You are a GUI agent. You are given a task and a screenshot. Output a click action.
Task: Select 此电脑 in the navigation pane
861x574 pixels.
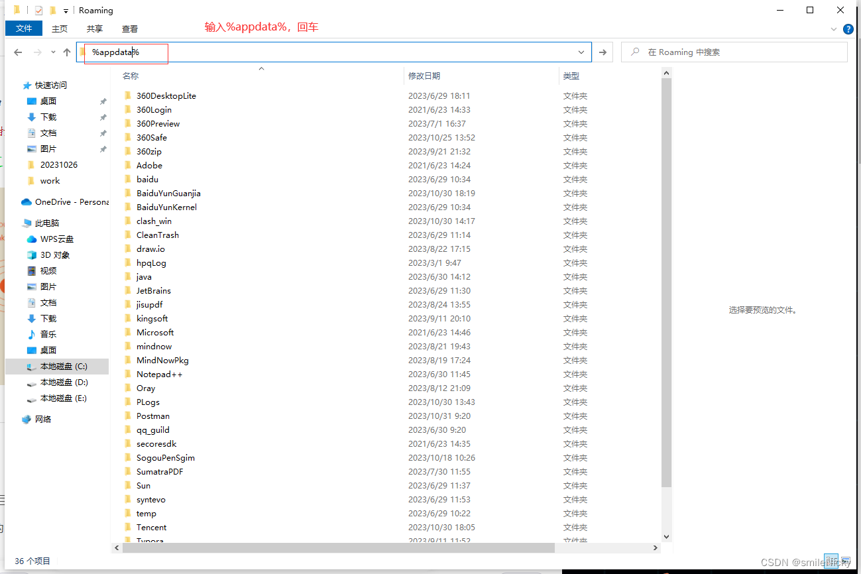pyautogui.click(x=47, y=223)
